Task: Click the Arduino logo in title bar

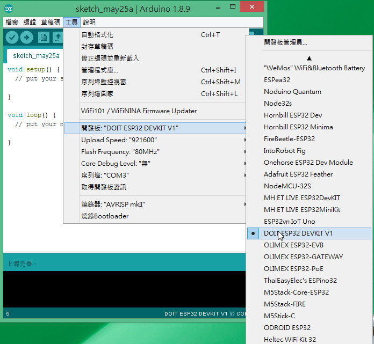Action: pyautogui.click(x=9, y=9)
